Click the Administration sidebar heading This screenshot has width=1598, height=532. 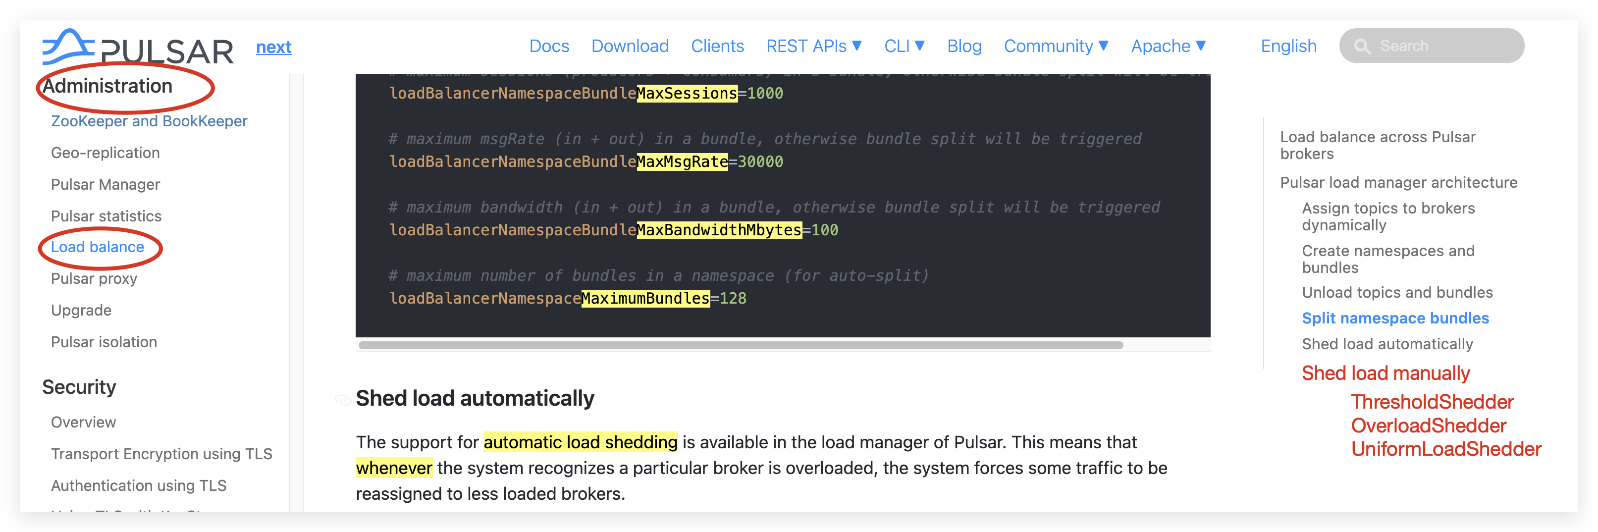(107, 86)
